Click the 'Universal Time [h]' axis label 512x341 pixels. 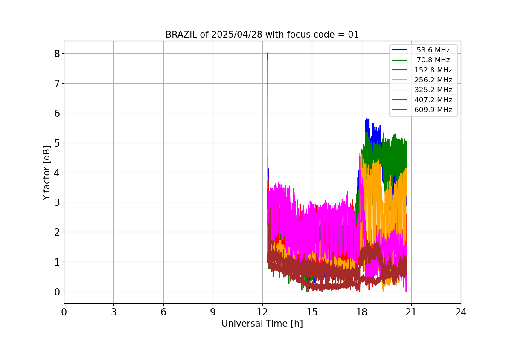coord(262,324)
